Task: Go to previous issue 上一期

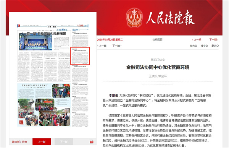Action: [x=197, y=39]
